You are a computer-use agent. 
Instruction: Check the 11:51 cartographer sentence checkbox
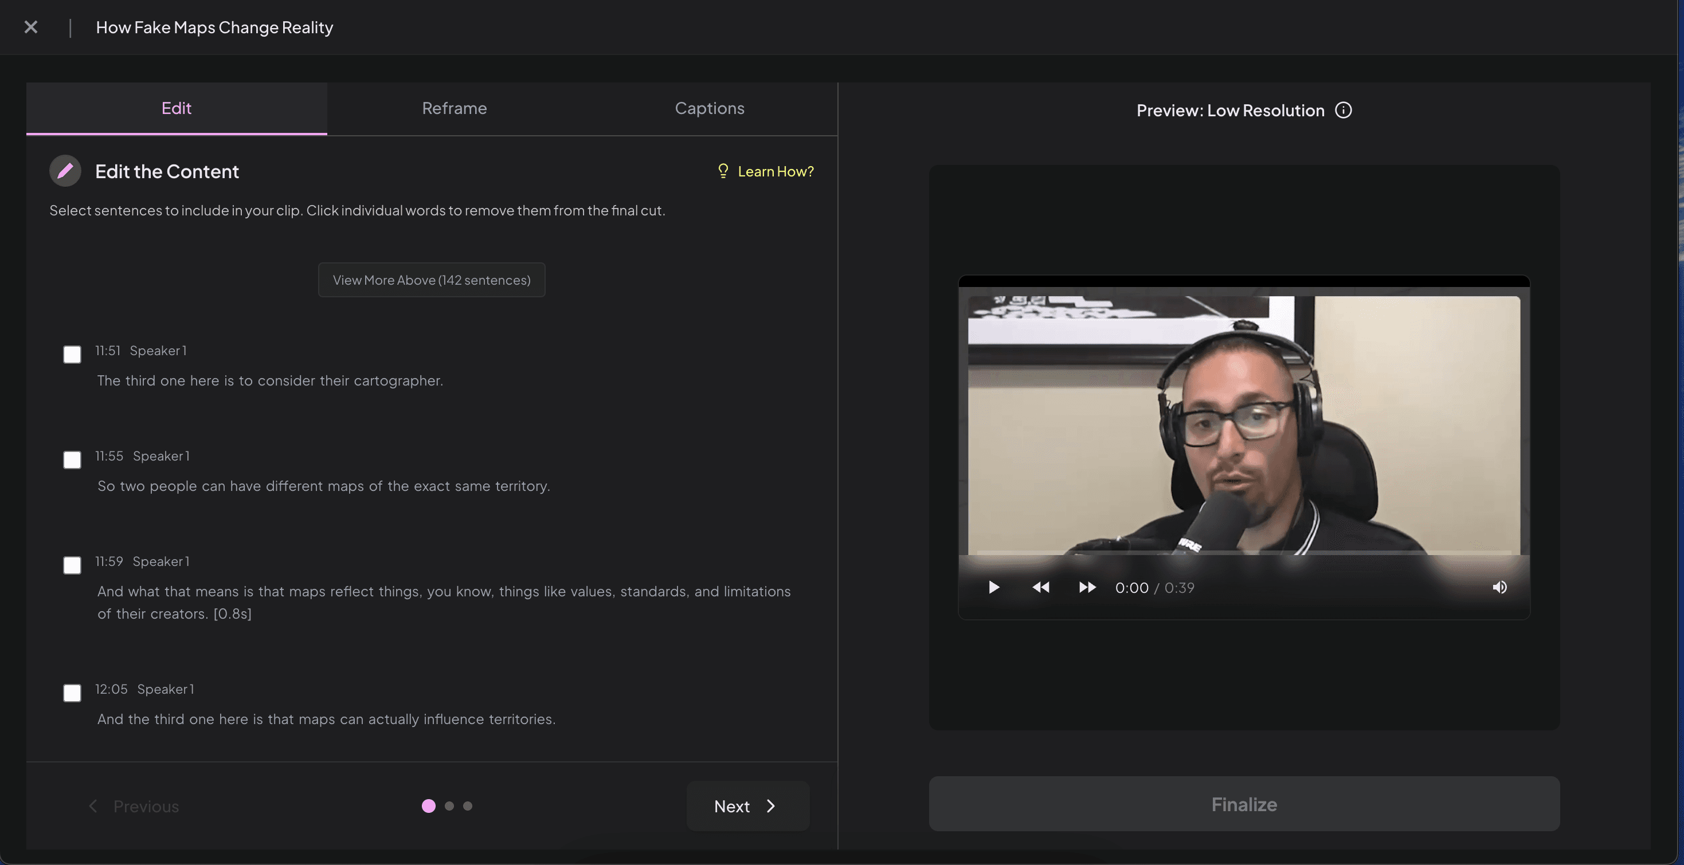[x=72, y=355]
